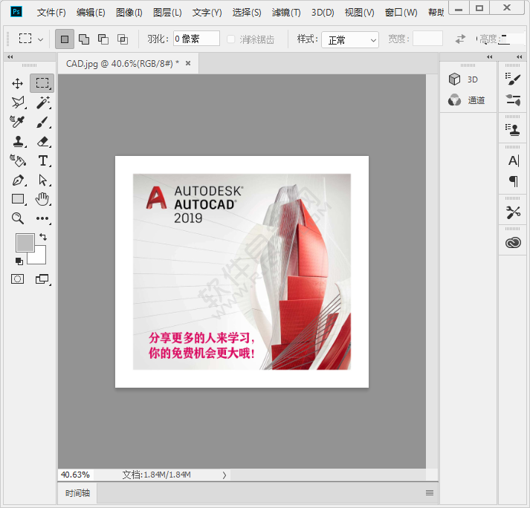Screen dimensions: 530x508
Task: Open the Tool Presets panel icon
Action: 513,212
